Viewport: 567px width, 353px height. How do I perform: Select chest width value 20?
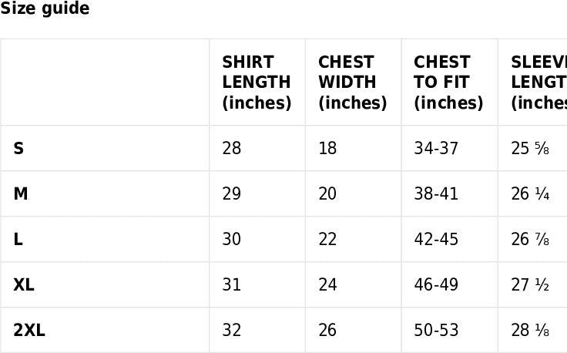[327, 193]
